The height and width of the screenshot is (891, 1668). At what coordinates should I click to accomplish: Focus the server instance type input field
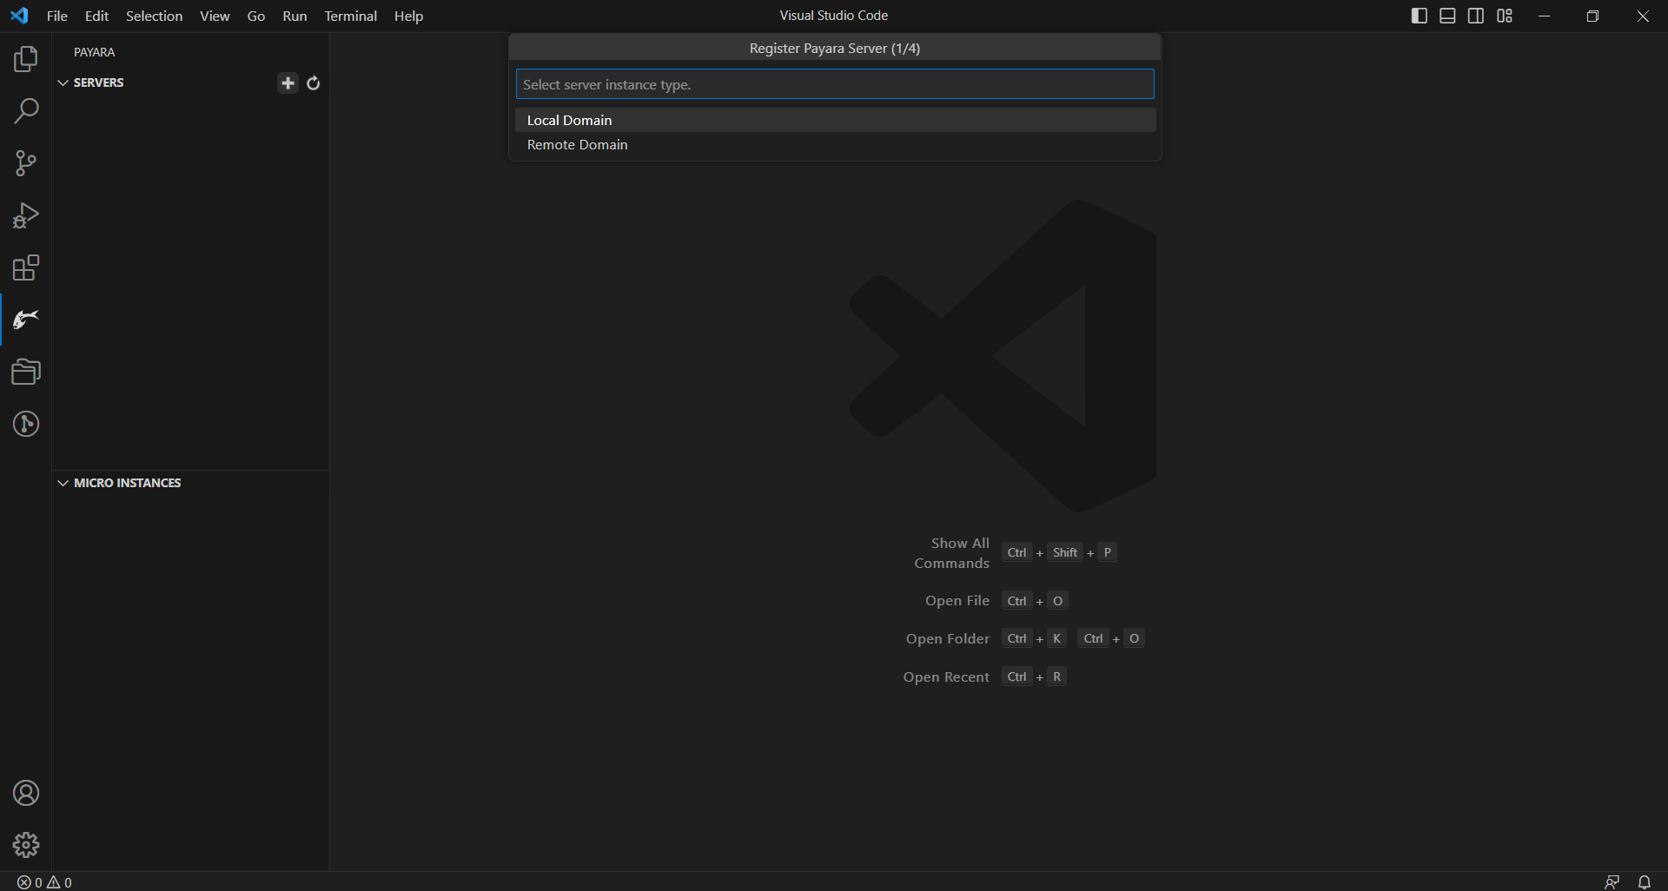click(x=834, y=84)
